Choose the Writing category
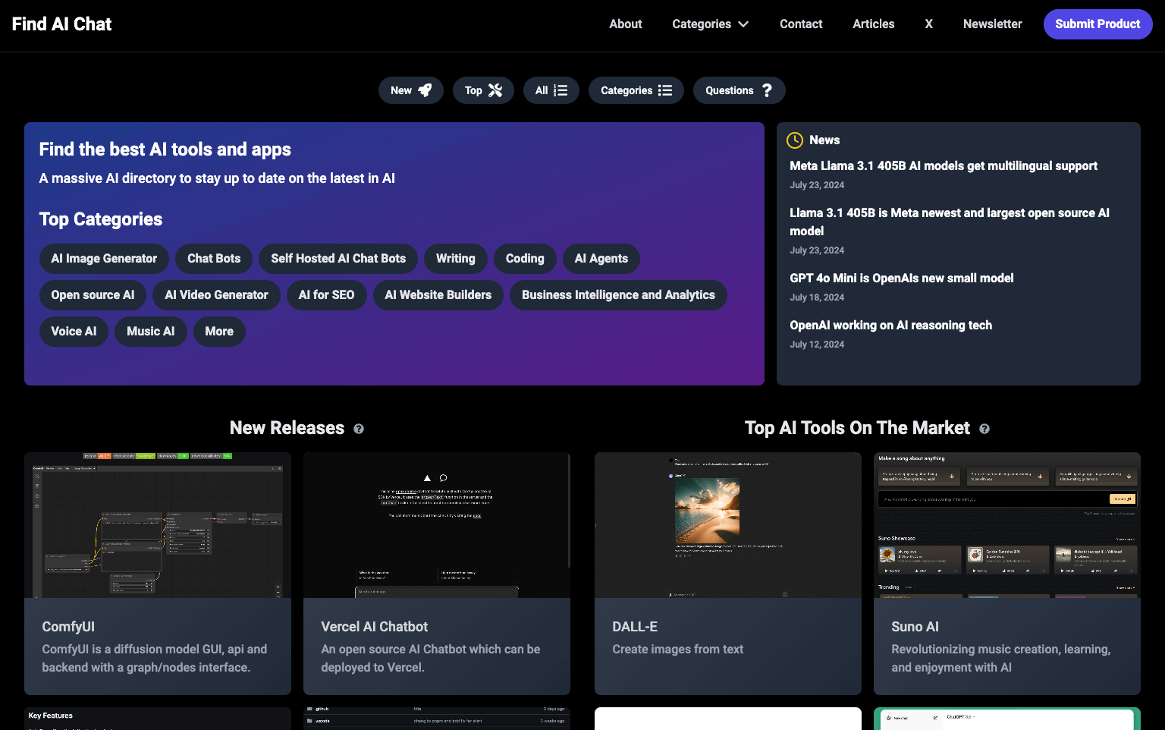This screenshot has height=730, width=1165. click(456, 259)
